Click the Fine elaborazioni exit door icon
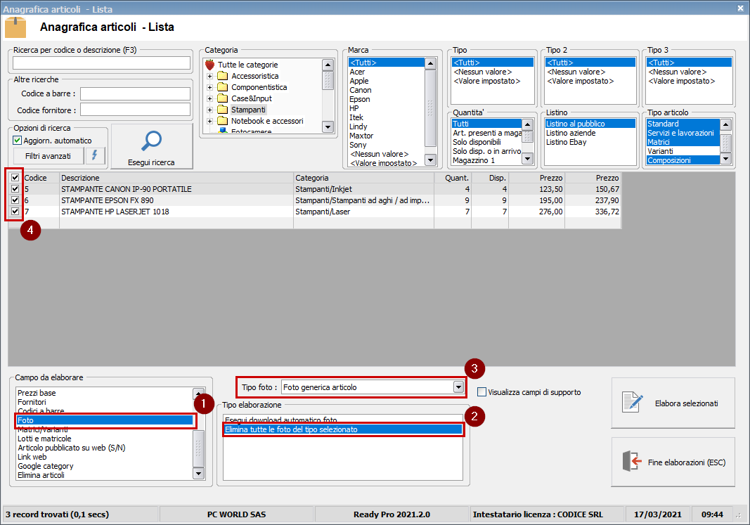Viewport: 750px width, 525px height. [632, 462]
